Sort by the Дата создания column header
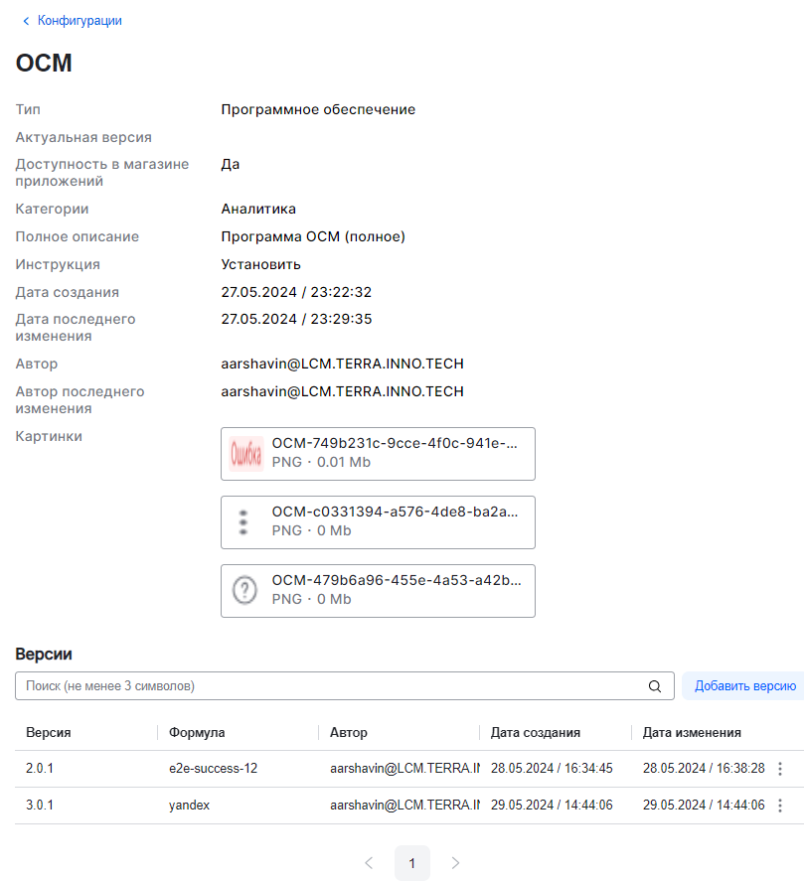 (x=536, y=733)
